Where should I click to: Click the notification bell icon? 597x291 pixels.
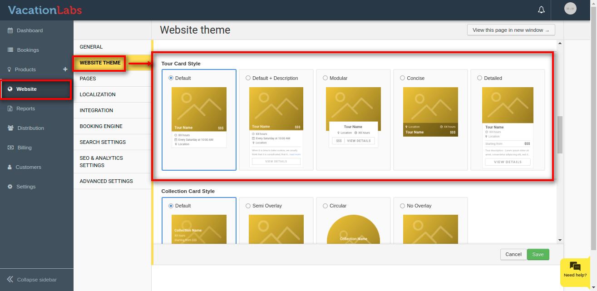[x=541, y=10]
